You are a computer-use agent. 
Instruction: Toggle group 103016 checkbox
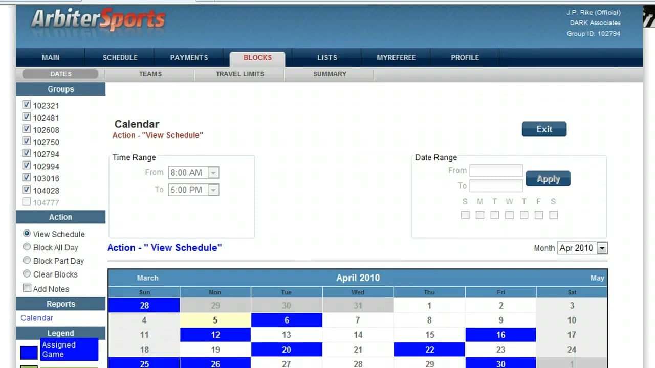pyautogui.click(x=27, y=178)
